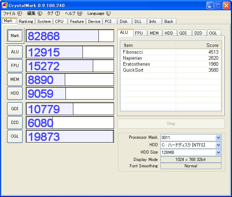
Task: Switch to the Ranking tab
Action: [26, 22]
